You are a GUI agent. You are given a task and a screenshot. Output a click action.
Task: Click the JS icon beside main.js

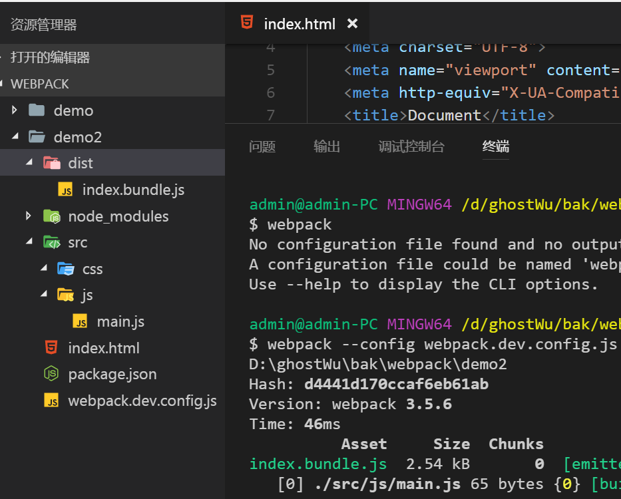click(x=81, y=321)
